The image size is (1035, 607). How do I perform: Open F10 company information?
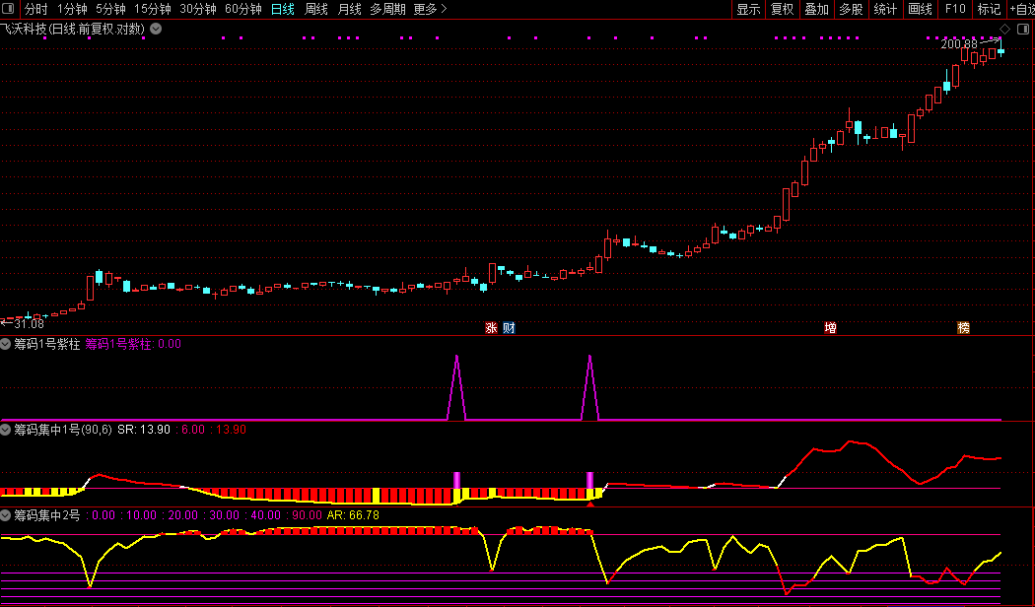[x=955, y=10]
